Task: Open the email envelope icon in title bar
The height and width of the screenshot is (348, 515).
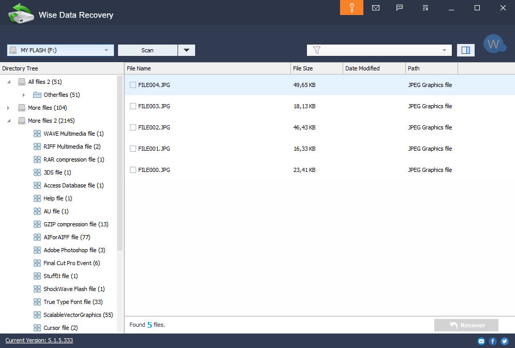Action: pos(376,8)
